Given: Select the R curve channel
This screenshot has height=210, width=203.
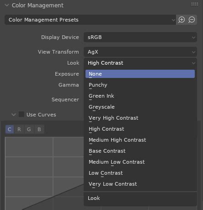Looking at the screenshot, I should [x=19, y=129].
